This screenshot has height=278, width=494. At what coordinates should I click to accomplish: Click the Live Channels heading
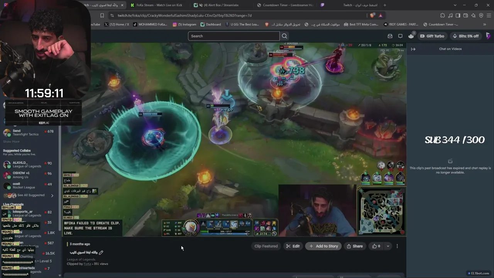coord(13,204)
